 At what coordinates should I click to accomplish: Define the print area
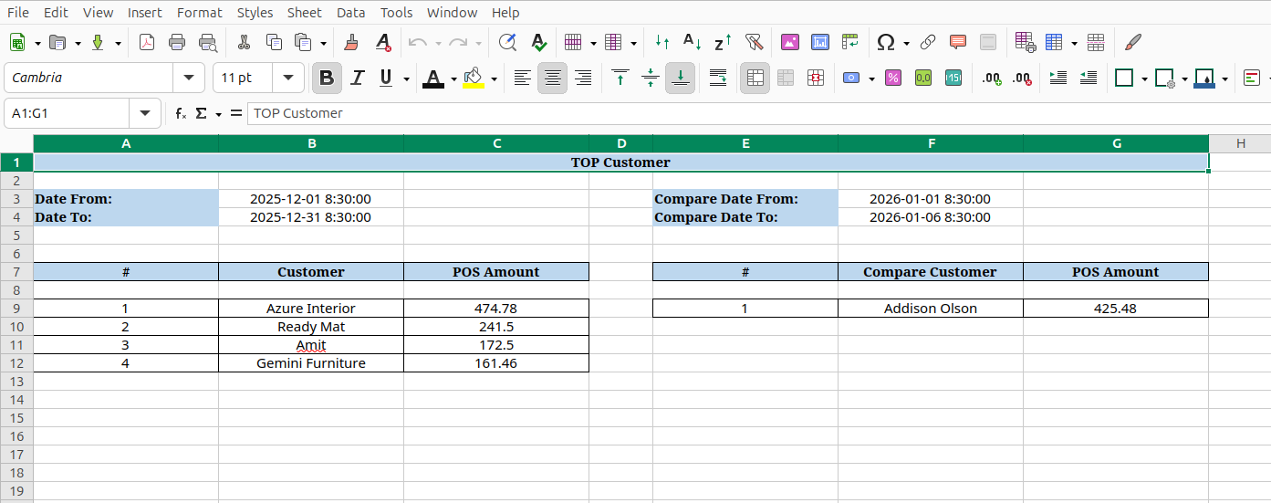[x=1025, y=42]
